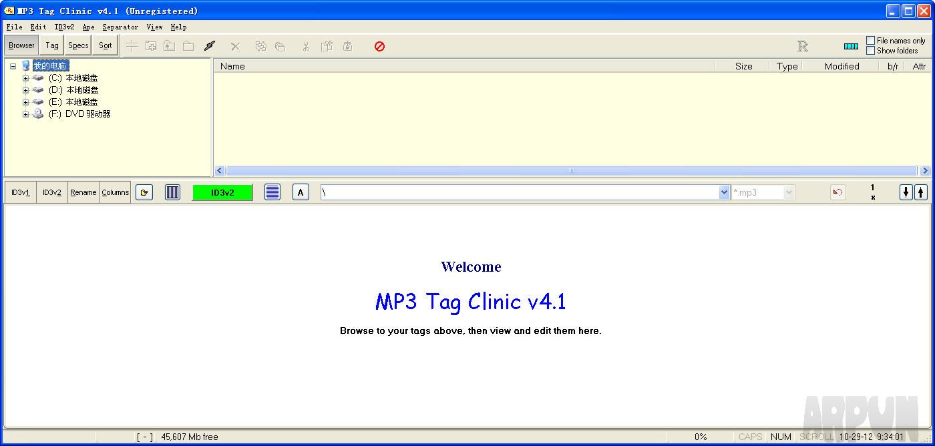935x446 pixels.
Task: Click the path input field
Action: 519,192
